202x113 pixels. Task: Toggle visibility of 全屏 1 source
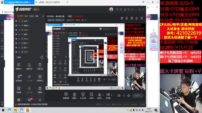pyautogui.click(x=16, y=21)
